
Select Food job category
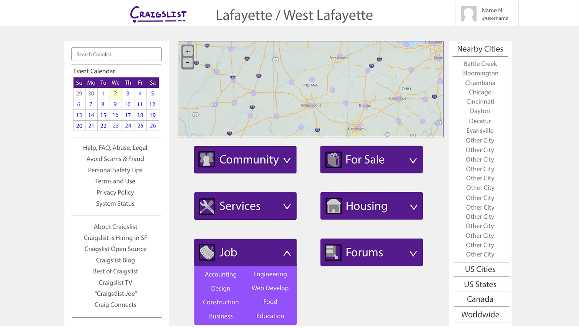pos(270,302)
